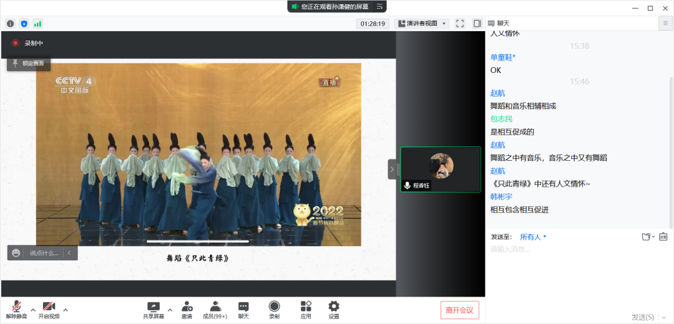Open the apps (应用) menu

tap(306, 310)
